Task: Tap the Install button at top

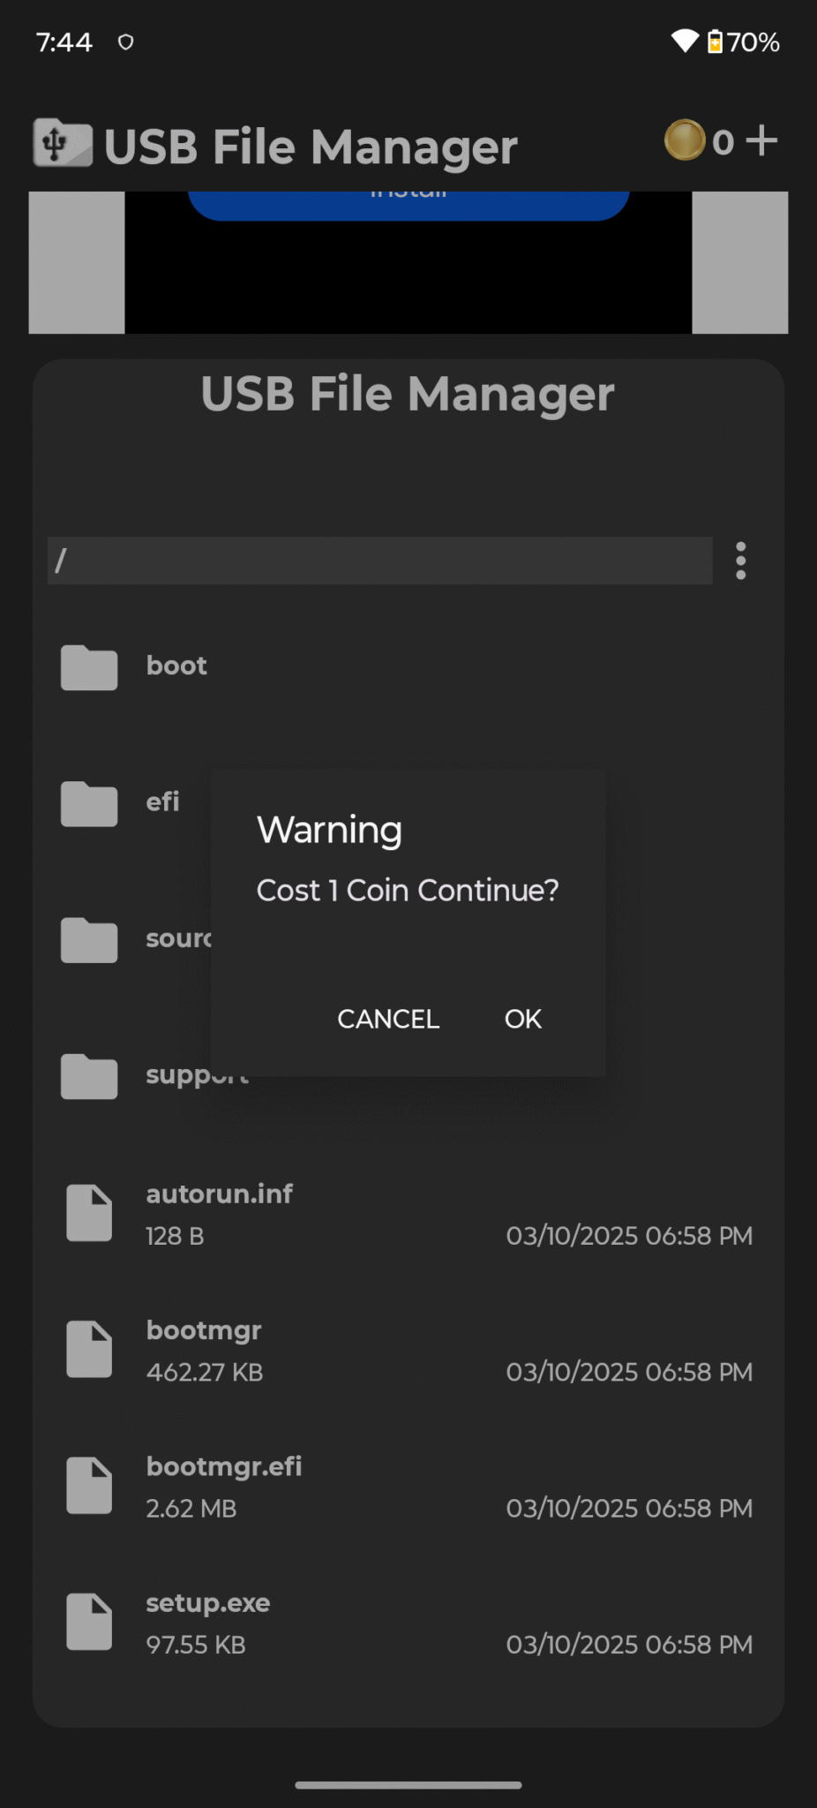Action: (x=408, y=192)
